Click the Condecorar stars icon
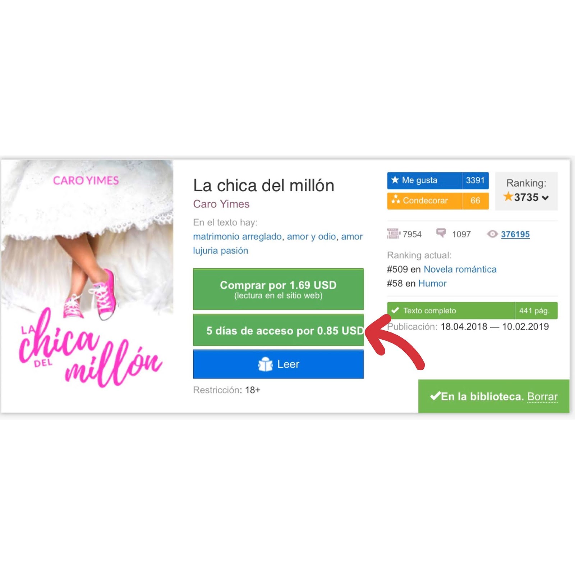Image resolution: width=575 pixels, height=575 pixels. tap(396, 199)
